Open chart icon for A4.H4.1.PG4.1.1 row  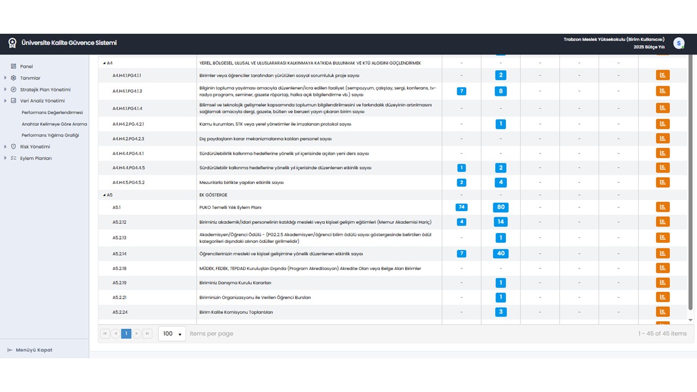[663, 75]
